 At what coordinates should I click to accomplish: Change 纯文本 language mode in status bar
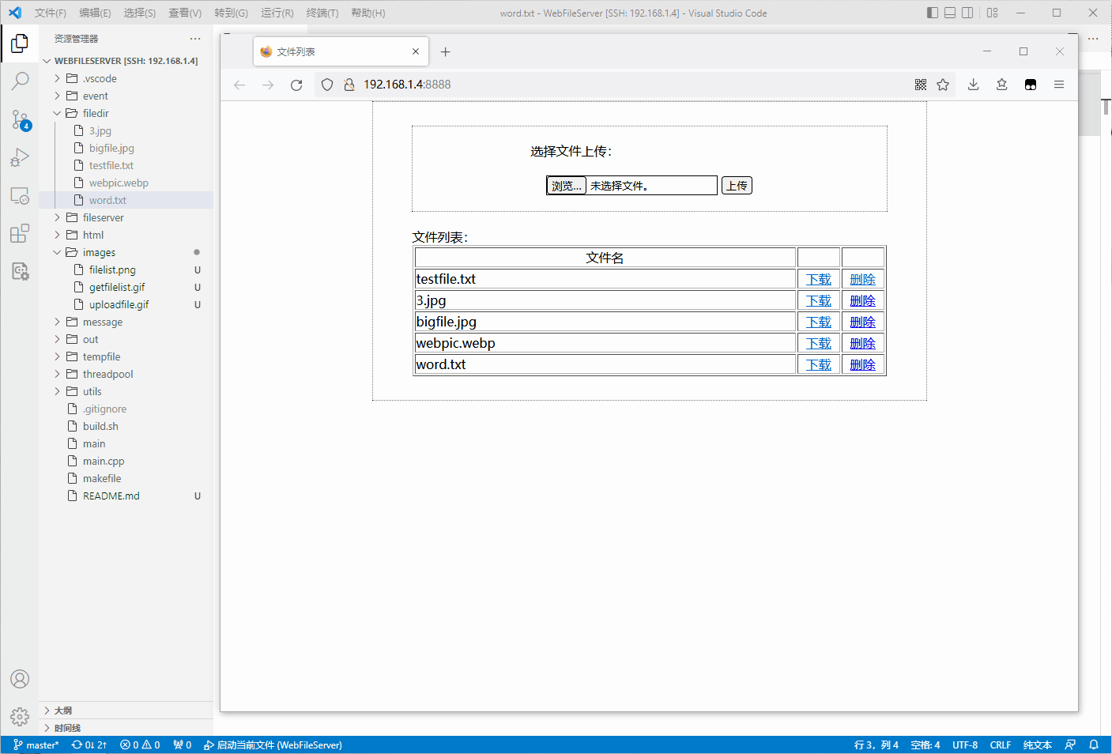[x=1038, y=745]
